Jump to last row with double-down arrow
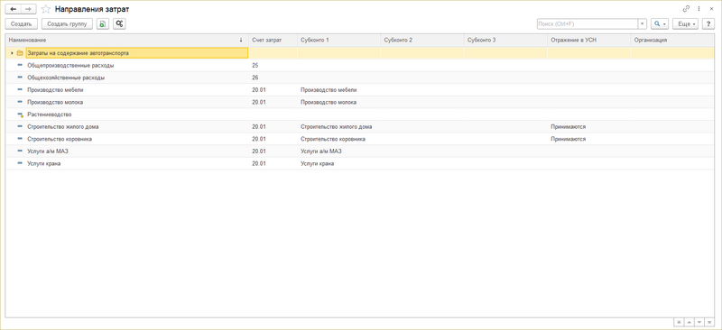Screen dimensions: 722x330 click(710, 322)
